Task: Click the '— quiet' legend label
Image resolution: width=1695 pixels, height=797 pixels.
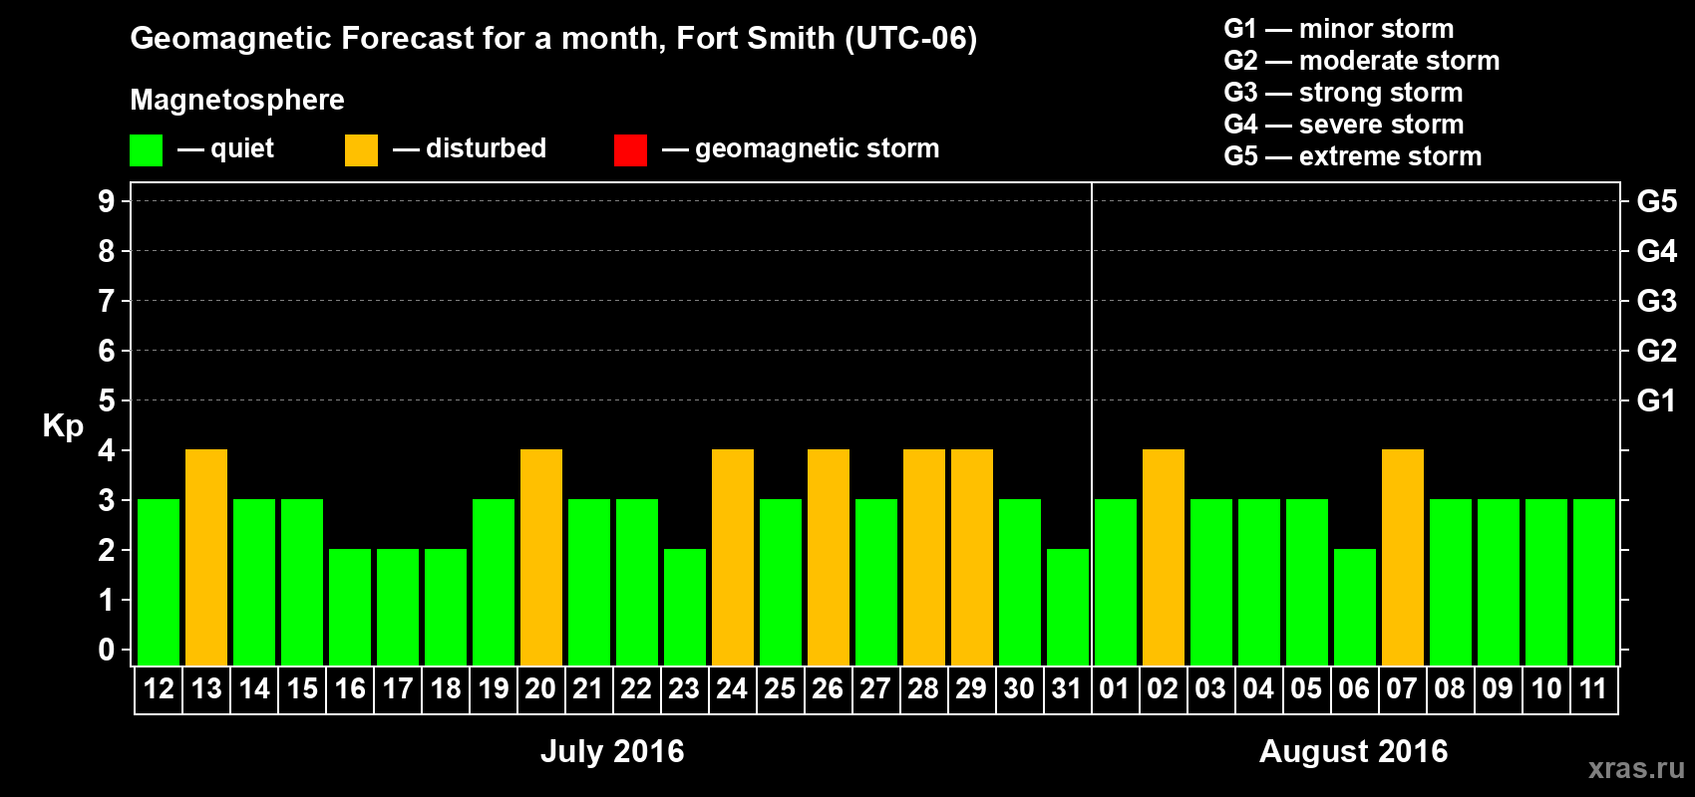Action: coord(225,148)
